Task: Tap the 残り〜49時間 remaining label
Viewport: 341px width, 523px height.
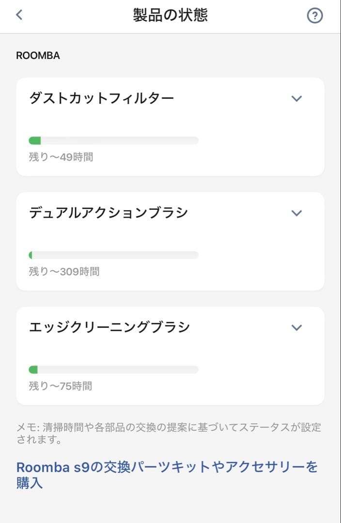Action: click(x=61, y=157)
